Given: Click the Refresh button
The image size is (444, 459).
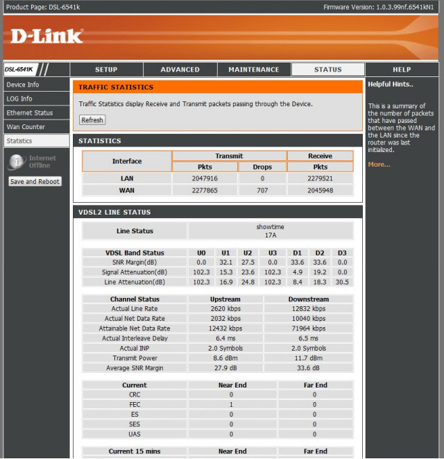Looking at the screenshot, I should [92, 120].
